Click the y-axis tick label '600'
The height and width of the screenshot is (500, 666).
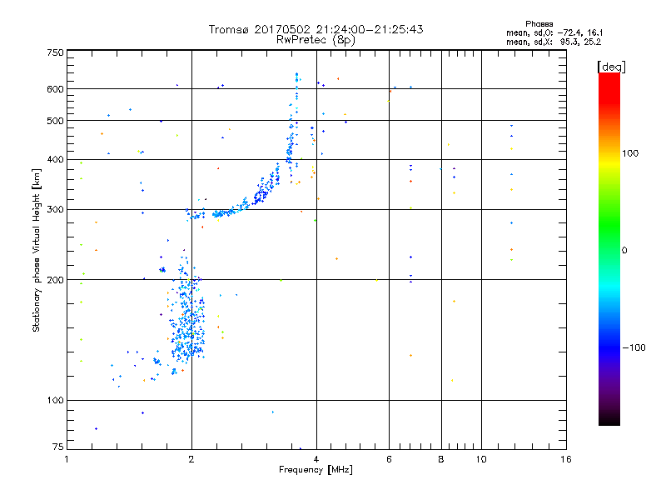pos(55,89)
